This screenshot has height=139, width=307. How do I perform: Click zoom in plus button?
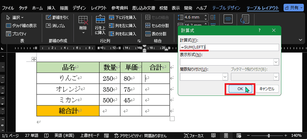pos(286,136)
